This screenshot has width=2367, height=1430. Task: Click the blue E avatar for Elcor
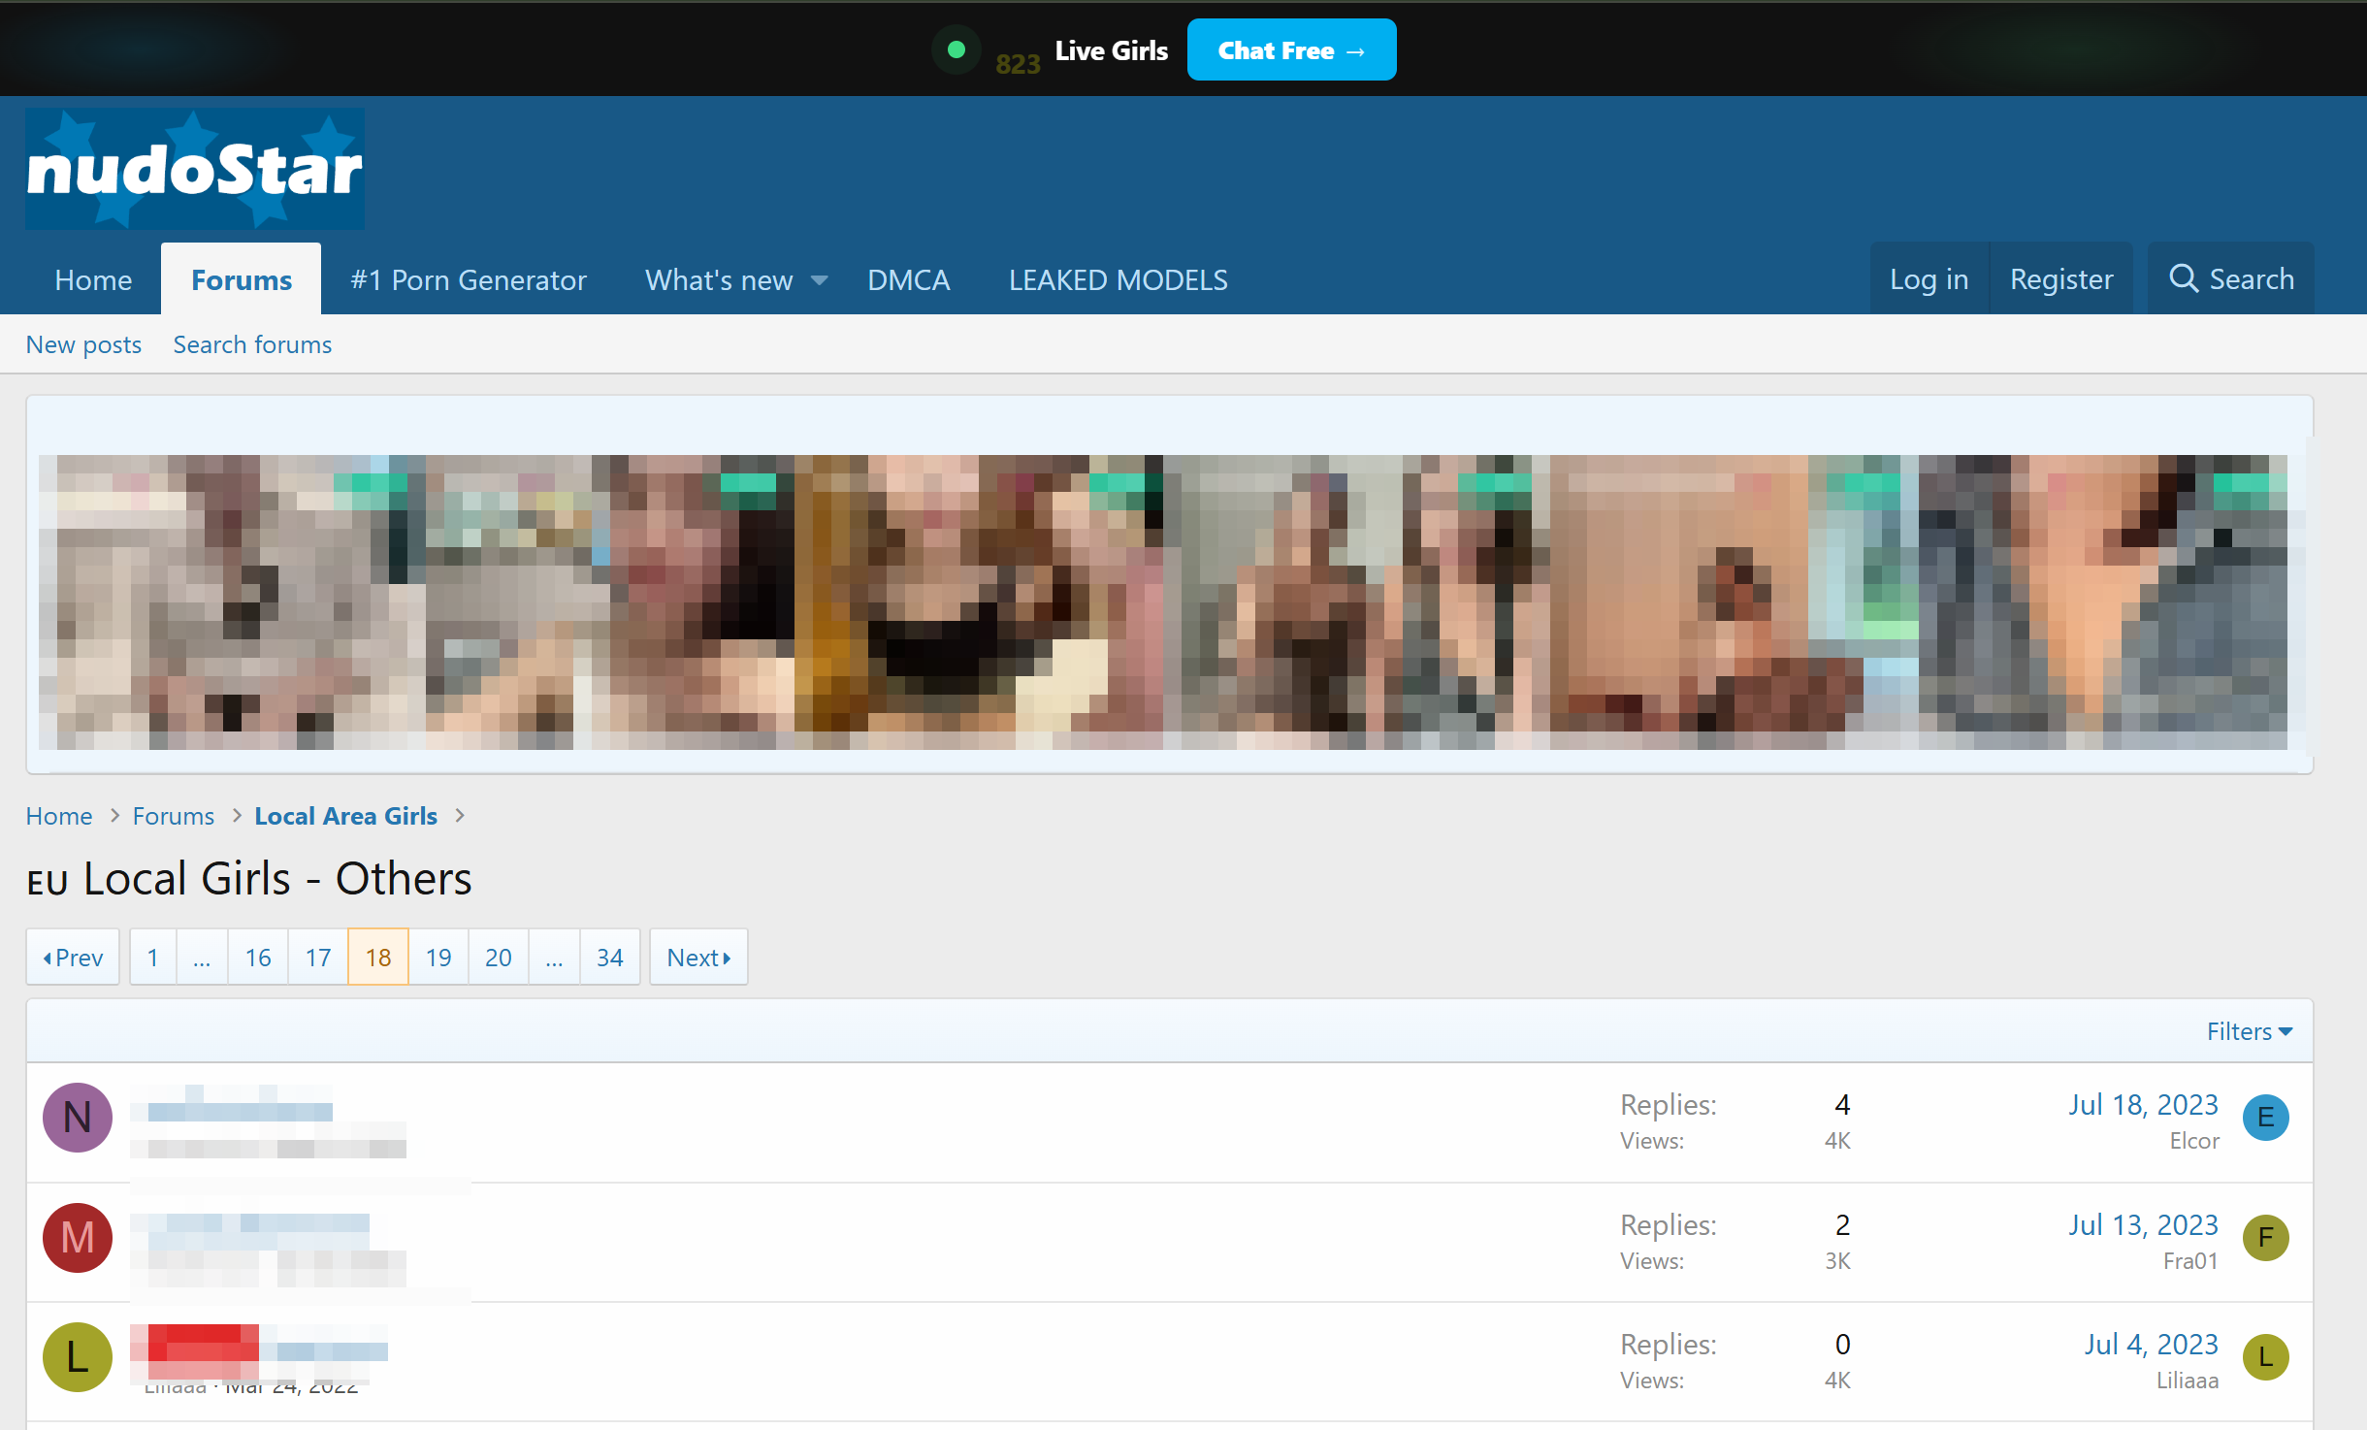click(x=2266, y=1117)
